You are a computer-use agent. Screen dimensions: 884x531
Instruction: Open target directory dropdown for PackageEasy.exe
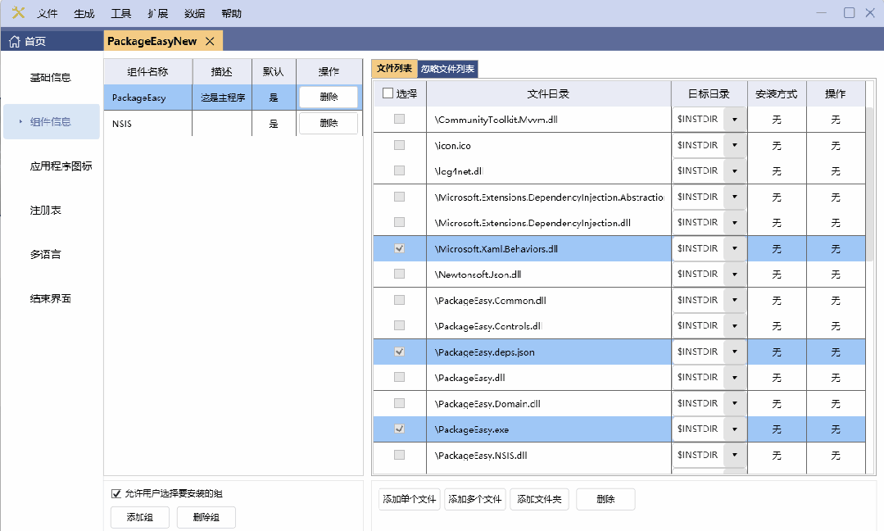[735, 429]
